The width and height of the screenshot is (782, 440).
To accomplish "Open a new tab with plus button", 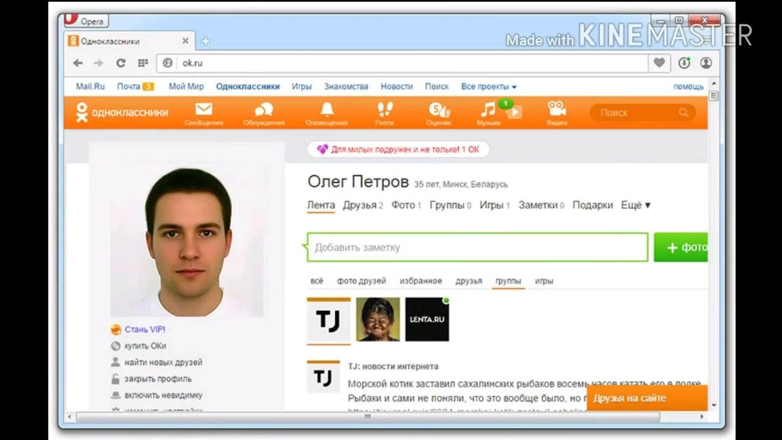I will pyautogui.click(x=205, y=42).
